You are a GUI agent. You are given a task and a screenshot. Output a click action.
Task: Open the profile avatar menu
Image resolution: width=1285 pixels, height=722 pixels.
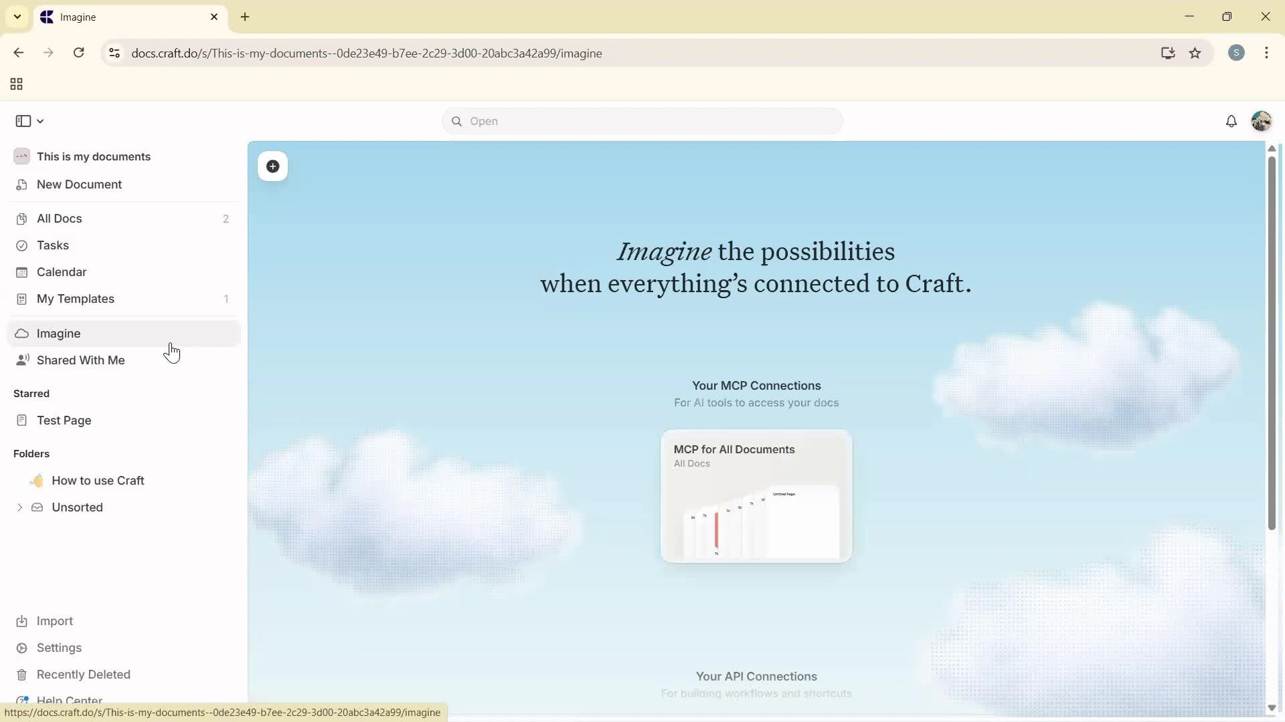pyautogui.click(x=1262, y=121)
